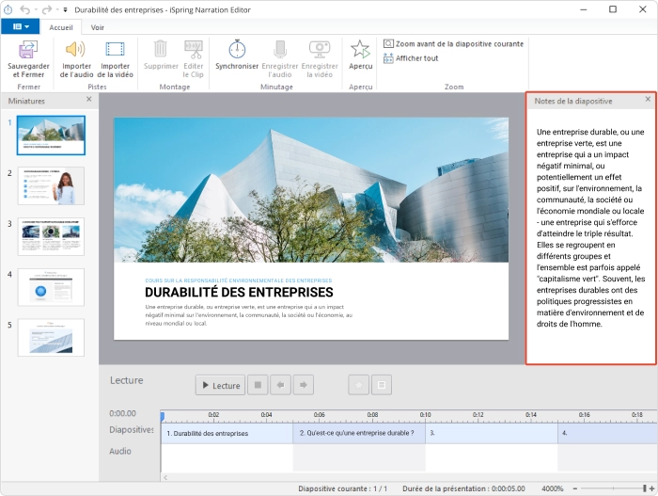The image size is (658, 496).
Task: Switch to the Voir tab
Action: pos(98,27)
